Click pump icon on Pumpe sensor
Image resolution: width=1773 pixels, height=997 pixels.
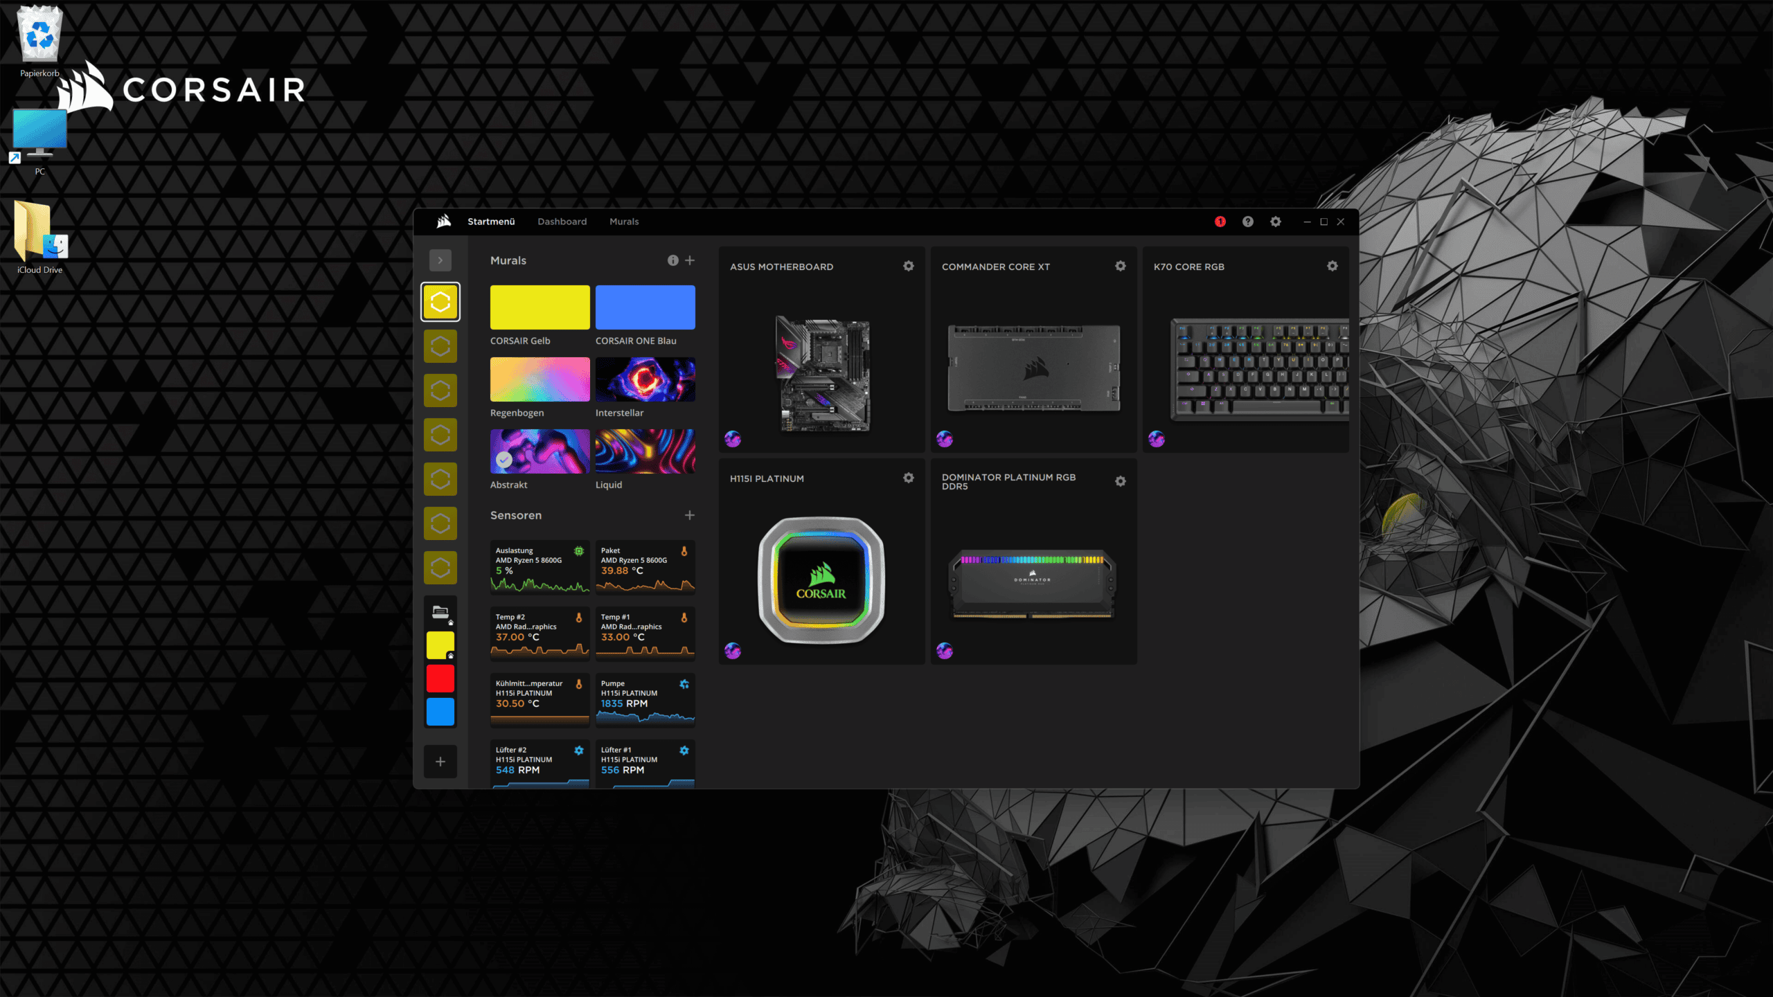click(684, 684)
